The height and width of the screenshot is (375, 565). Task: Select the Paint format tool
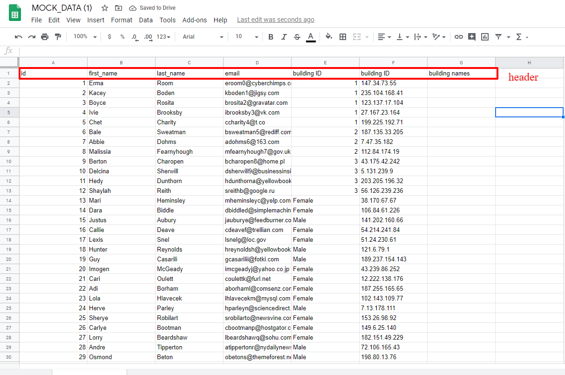[x=58, y=37]
